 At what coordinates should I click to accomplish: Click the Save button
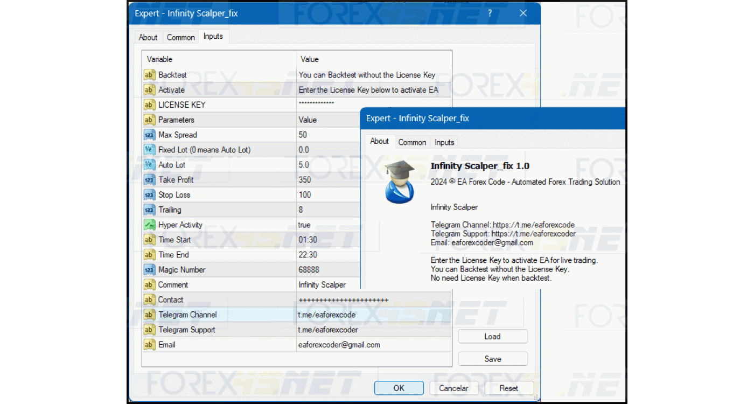(x=492, y=359)
